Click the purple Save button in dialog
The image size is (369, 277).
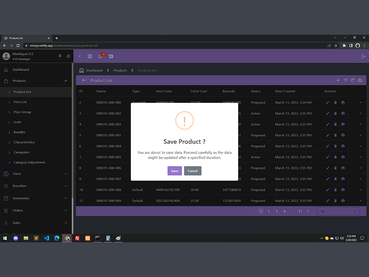(175, 171)
